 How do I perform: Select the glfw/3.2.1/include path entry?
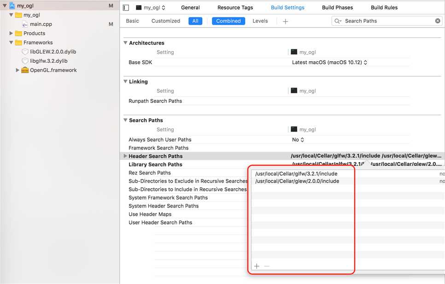tap(296, 174)
